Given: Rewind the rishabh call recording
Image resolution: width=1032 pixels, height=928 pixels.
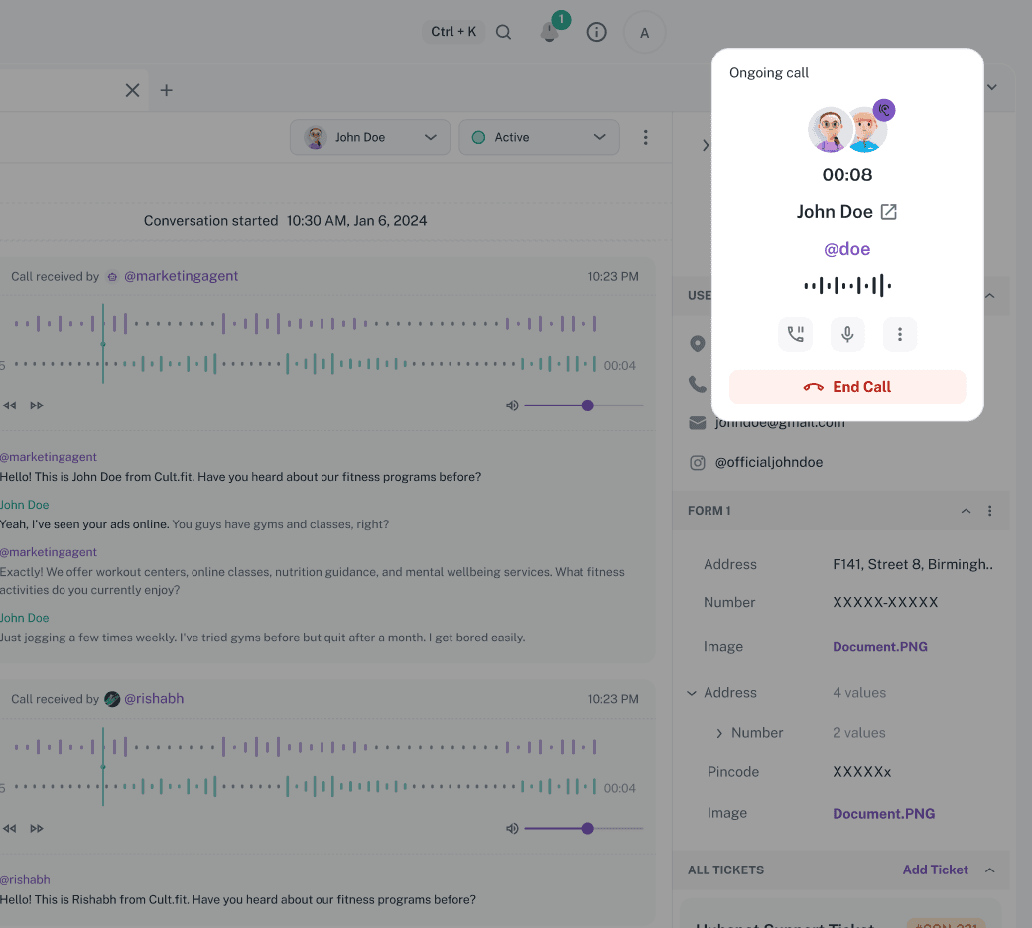Looking at the screenshot, I should [9, 828].
